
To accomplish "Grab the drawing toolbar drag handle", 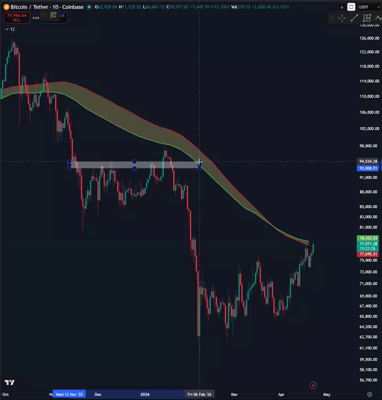I will (x=331, y=18).
